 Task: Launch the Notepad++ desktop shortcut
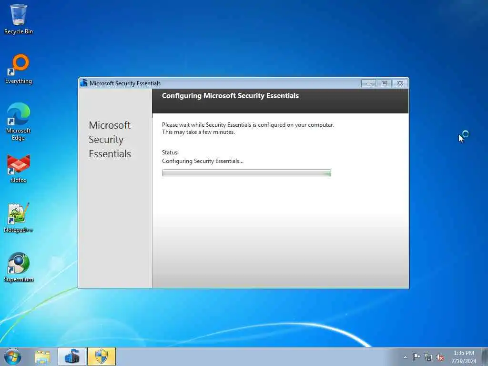[x=19, y=218]
